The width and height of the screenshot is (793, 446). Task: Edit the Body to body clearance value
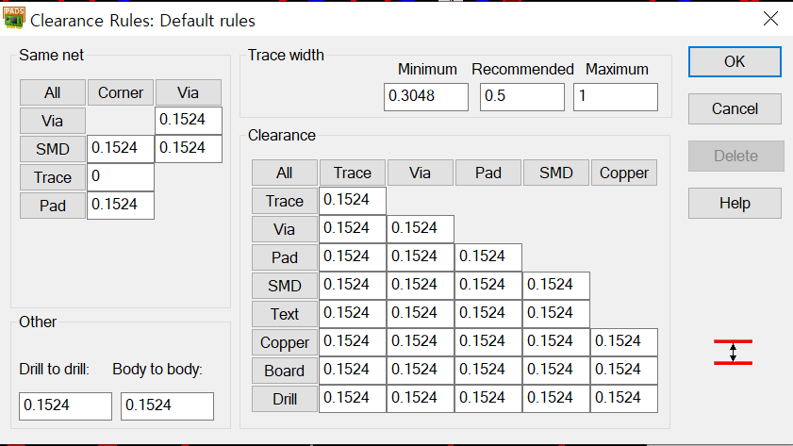pos(167,405)
